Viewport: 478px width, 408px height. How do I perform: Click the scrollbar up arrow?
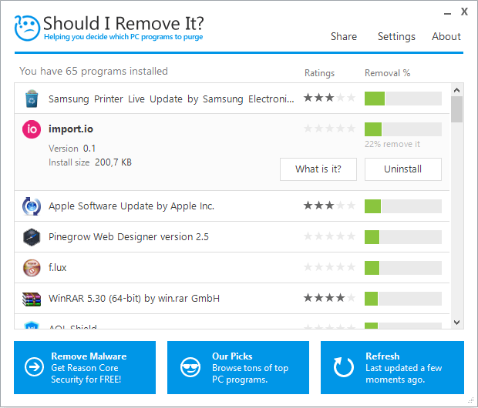coord(456,90)
